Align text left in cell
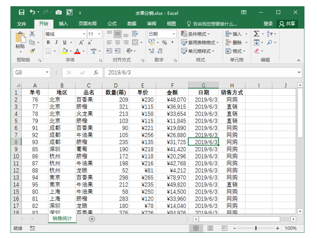317x238 pixels. click(x=109, y=42)
